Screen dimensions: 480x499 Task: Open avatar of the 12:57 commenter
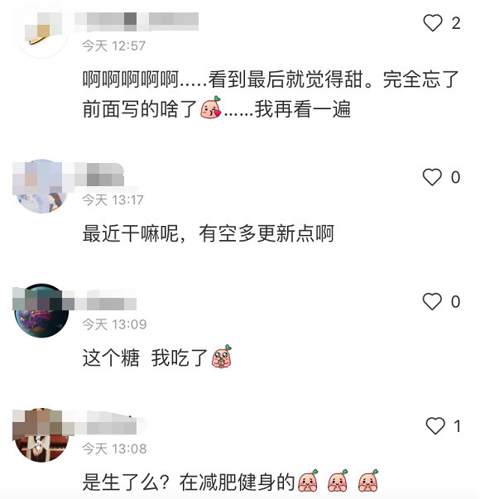coord(41,31)
